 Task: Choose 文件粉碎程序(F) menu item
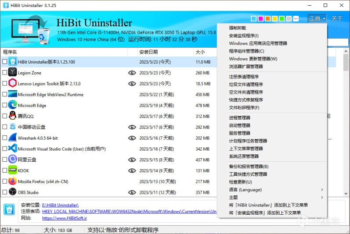[x=272, y=108]
